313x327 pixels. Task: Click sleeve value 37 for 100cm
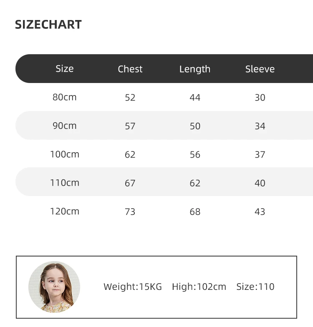260,155
